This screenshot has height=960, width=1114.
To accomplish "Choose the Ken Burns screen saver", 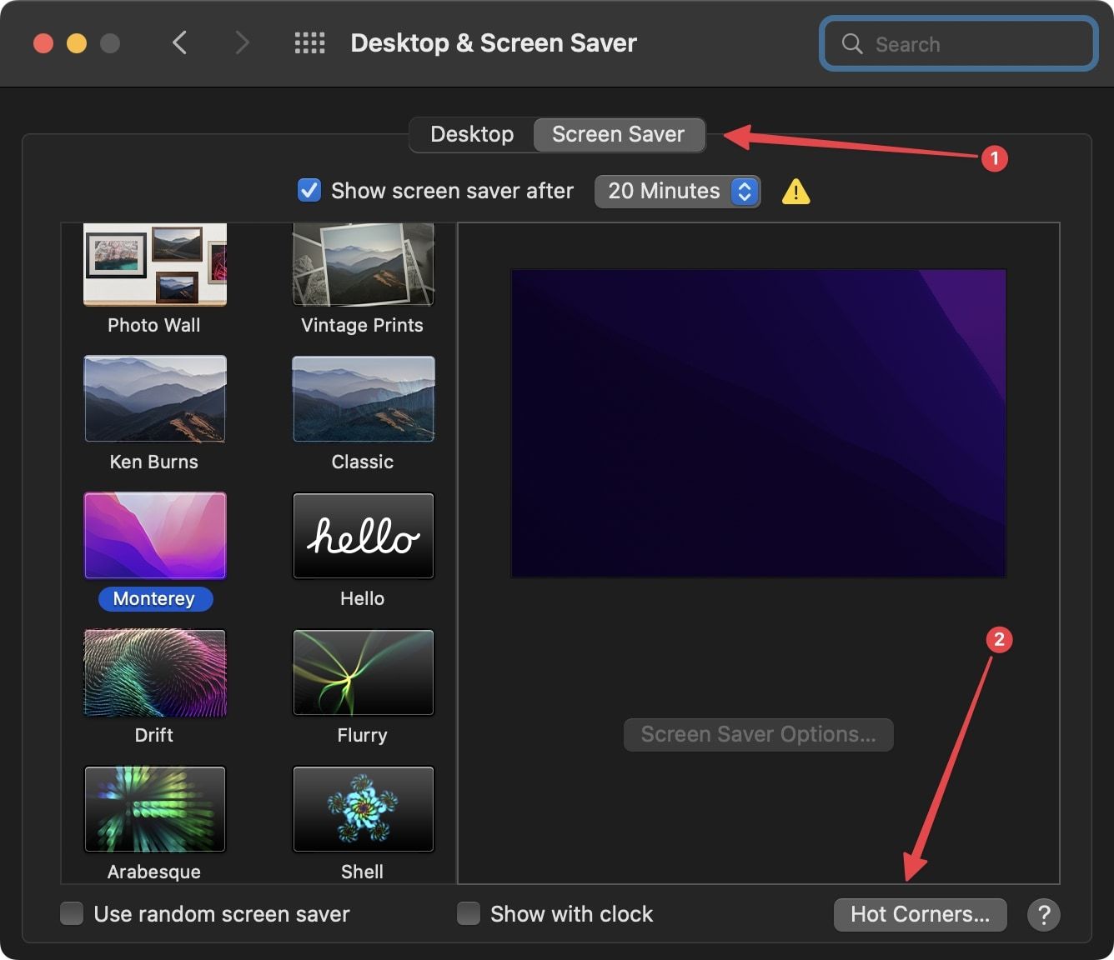I will (x=153, y=399).
